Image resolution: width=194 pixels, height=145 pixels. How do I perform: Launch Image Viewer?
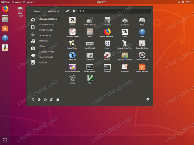pyautogui.click(x=72, y=44)
